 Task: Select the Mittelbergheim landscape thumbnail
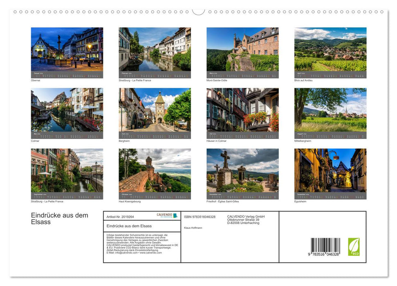click(x=330, y=111)
